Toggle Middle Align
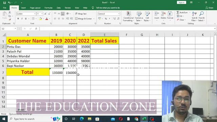 (59, 14)
